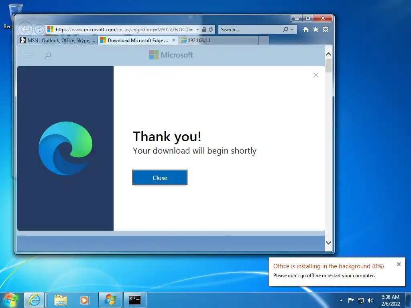This screenshot has height=308, width=411.
Task: Open the search provider dropdown arrow
Action: (292, 30)
